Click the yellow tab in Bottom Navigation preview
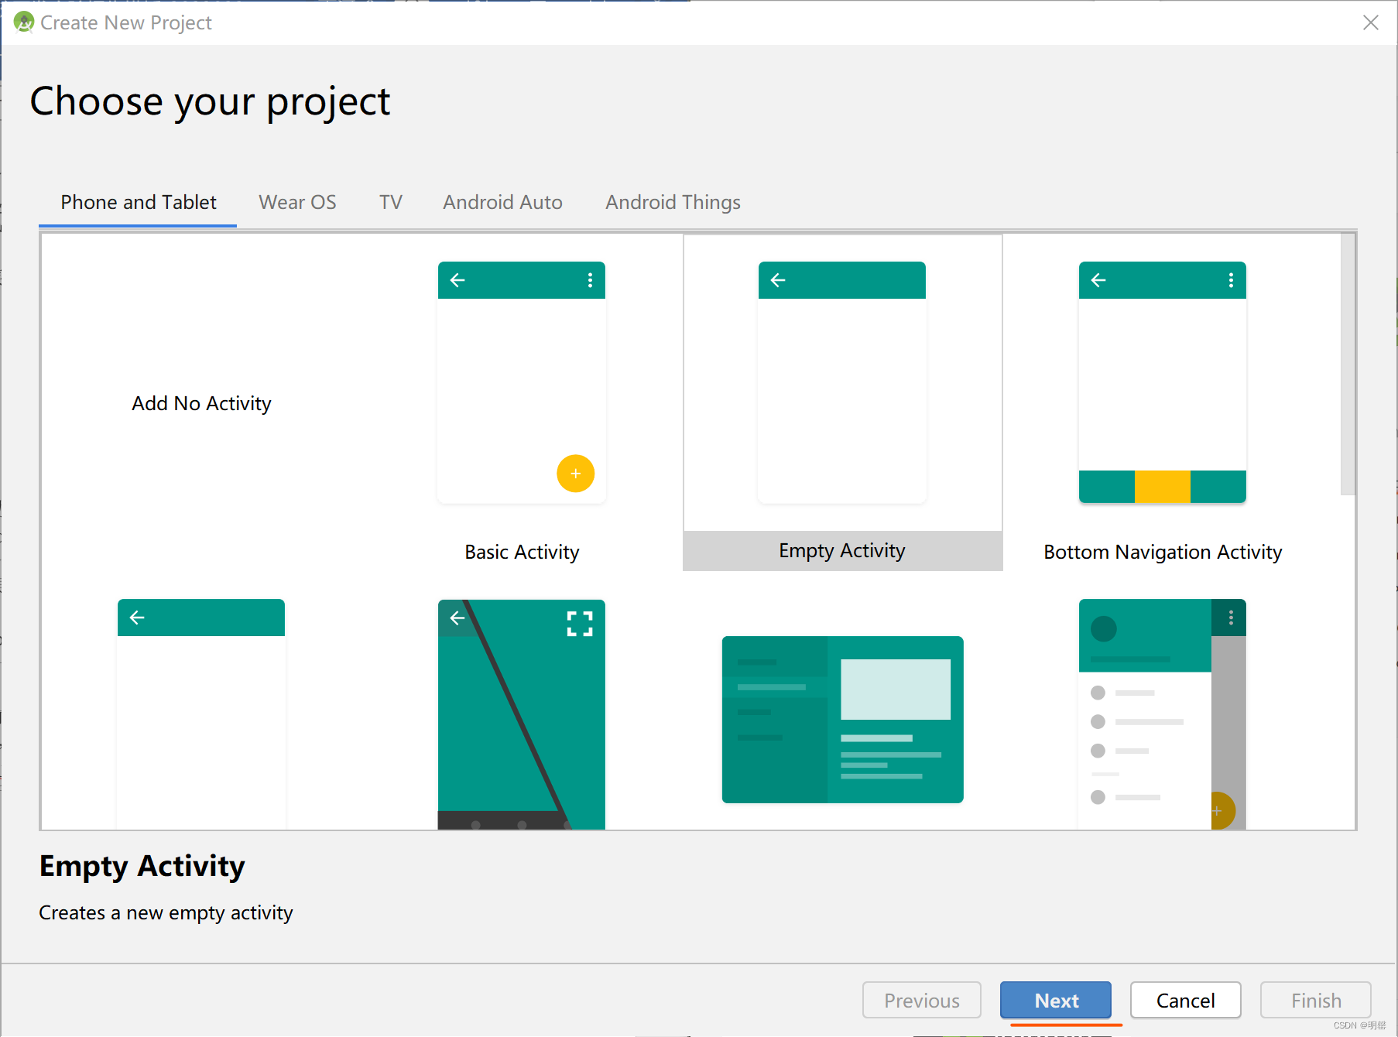The width and height of the screenshot is (1398, 1037). 1163,487
